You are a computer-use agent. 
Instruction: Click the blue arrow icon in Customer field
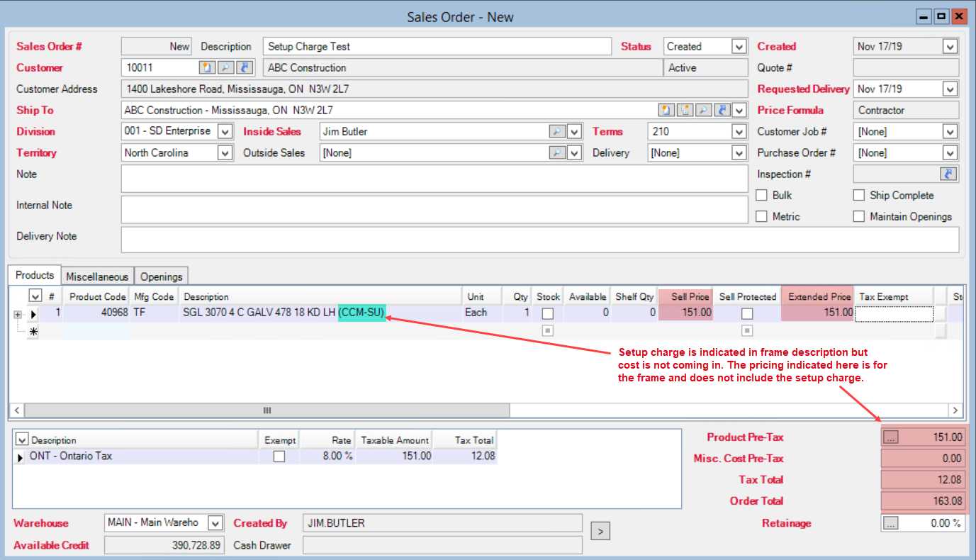(x=244, y=68)
